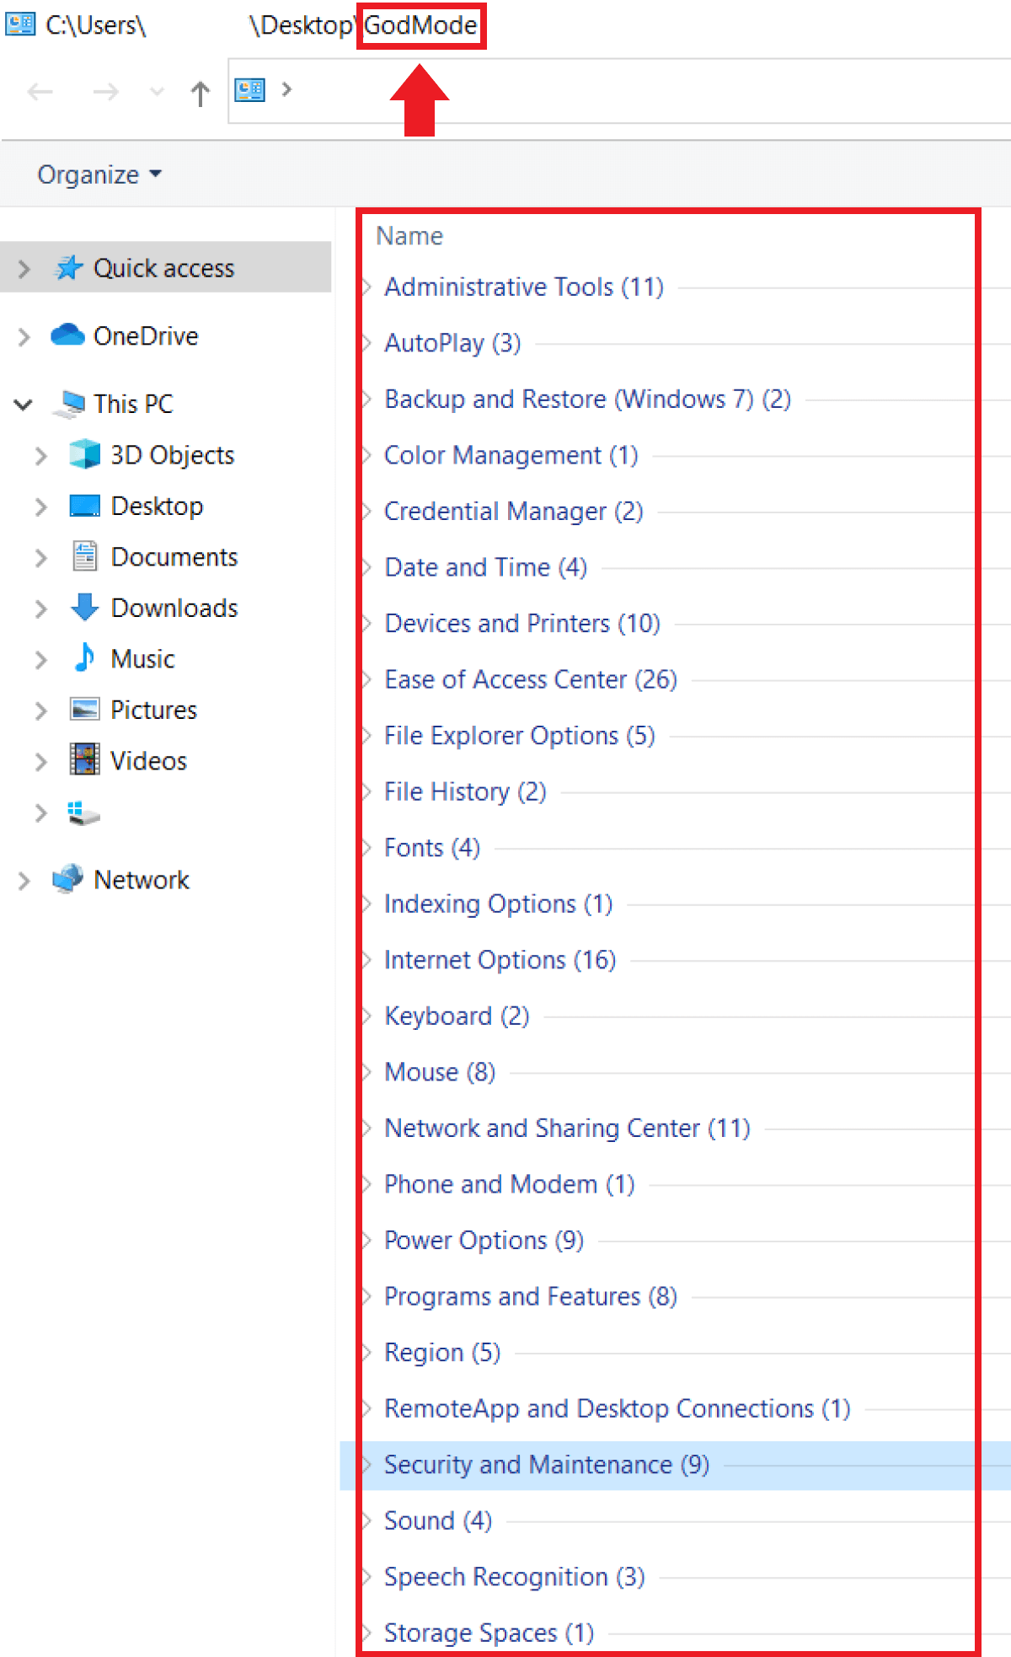Click Ease of Access Center (26)

(x=531, y=679)
